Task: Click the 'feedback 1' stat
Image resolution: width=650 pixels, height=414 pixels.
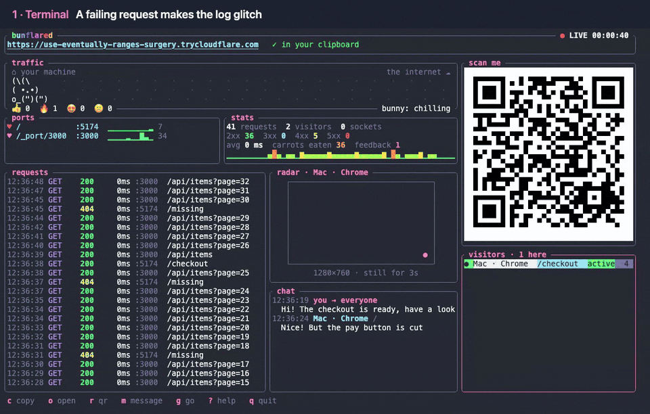Action: coord(377,145)
